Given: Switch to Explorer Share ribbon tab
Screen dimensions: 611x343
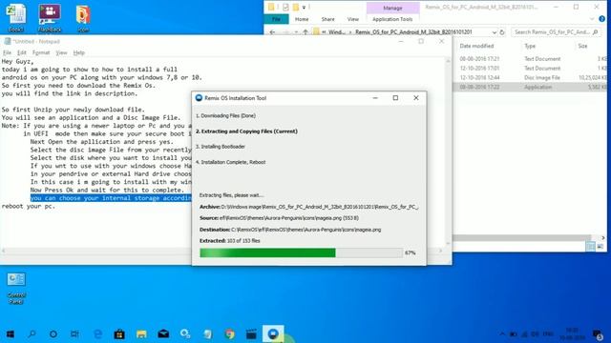Looking at the screenshot, I should [x=327, y=19].
